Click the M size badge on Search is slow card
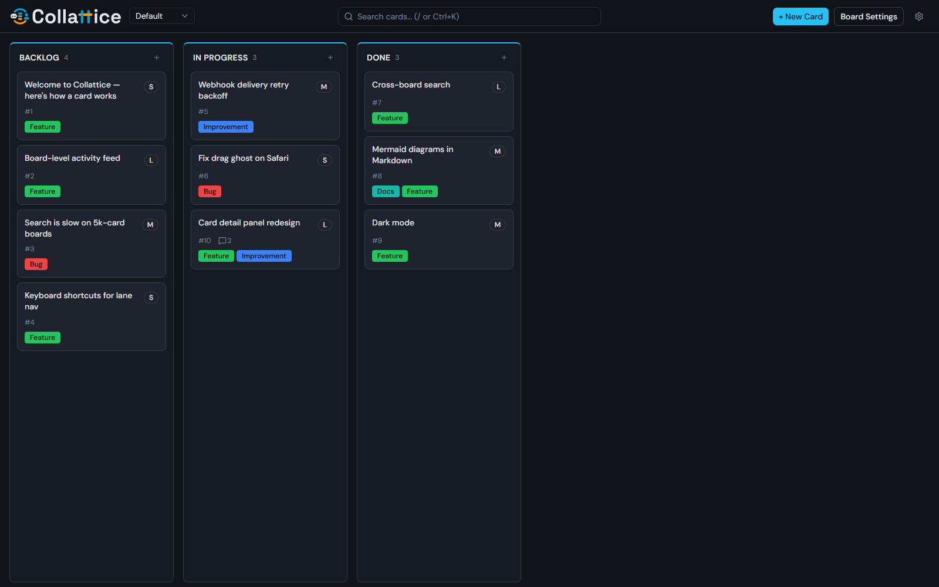This screenshot has width=939, height=587. tap(150, 225)
